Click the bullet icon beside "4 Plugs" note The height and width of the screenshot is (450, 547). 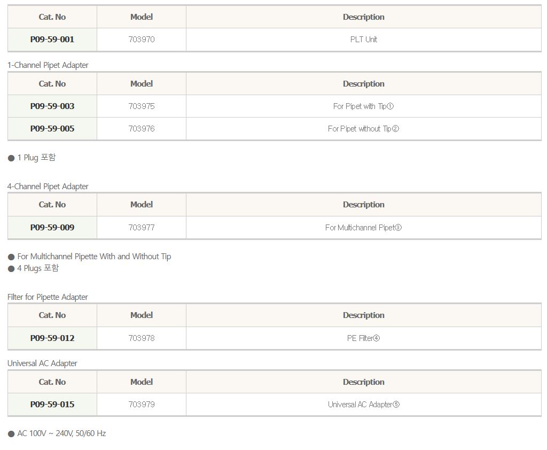click(x=11, y=269)
